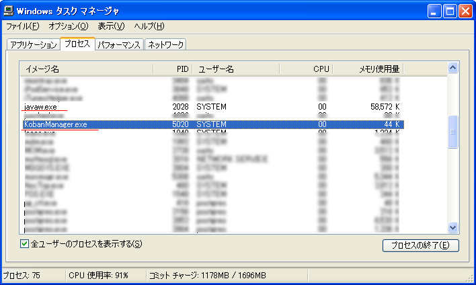476x285 pixels.
Task: Click the Task Manager title bar icon
Action: (9, 11)
